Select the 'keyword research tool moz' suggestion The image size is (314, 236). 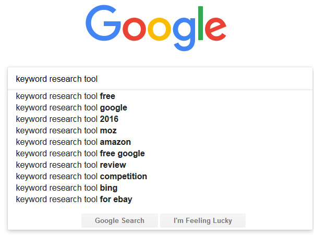(x=66, y=131)
